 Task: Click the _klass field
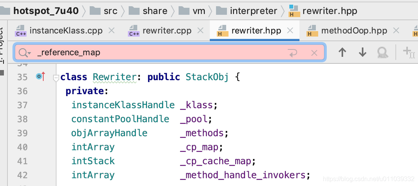(197, 105)
